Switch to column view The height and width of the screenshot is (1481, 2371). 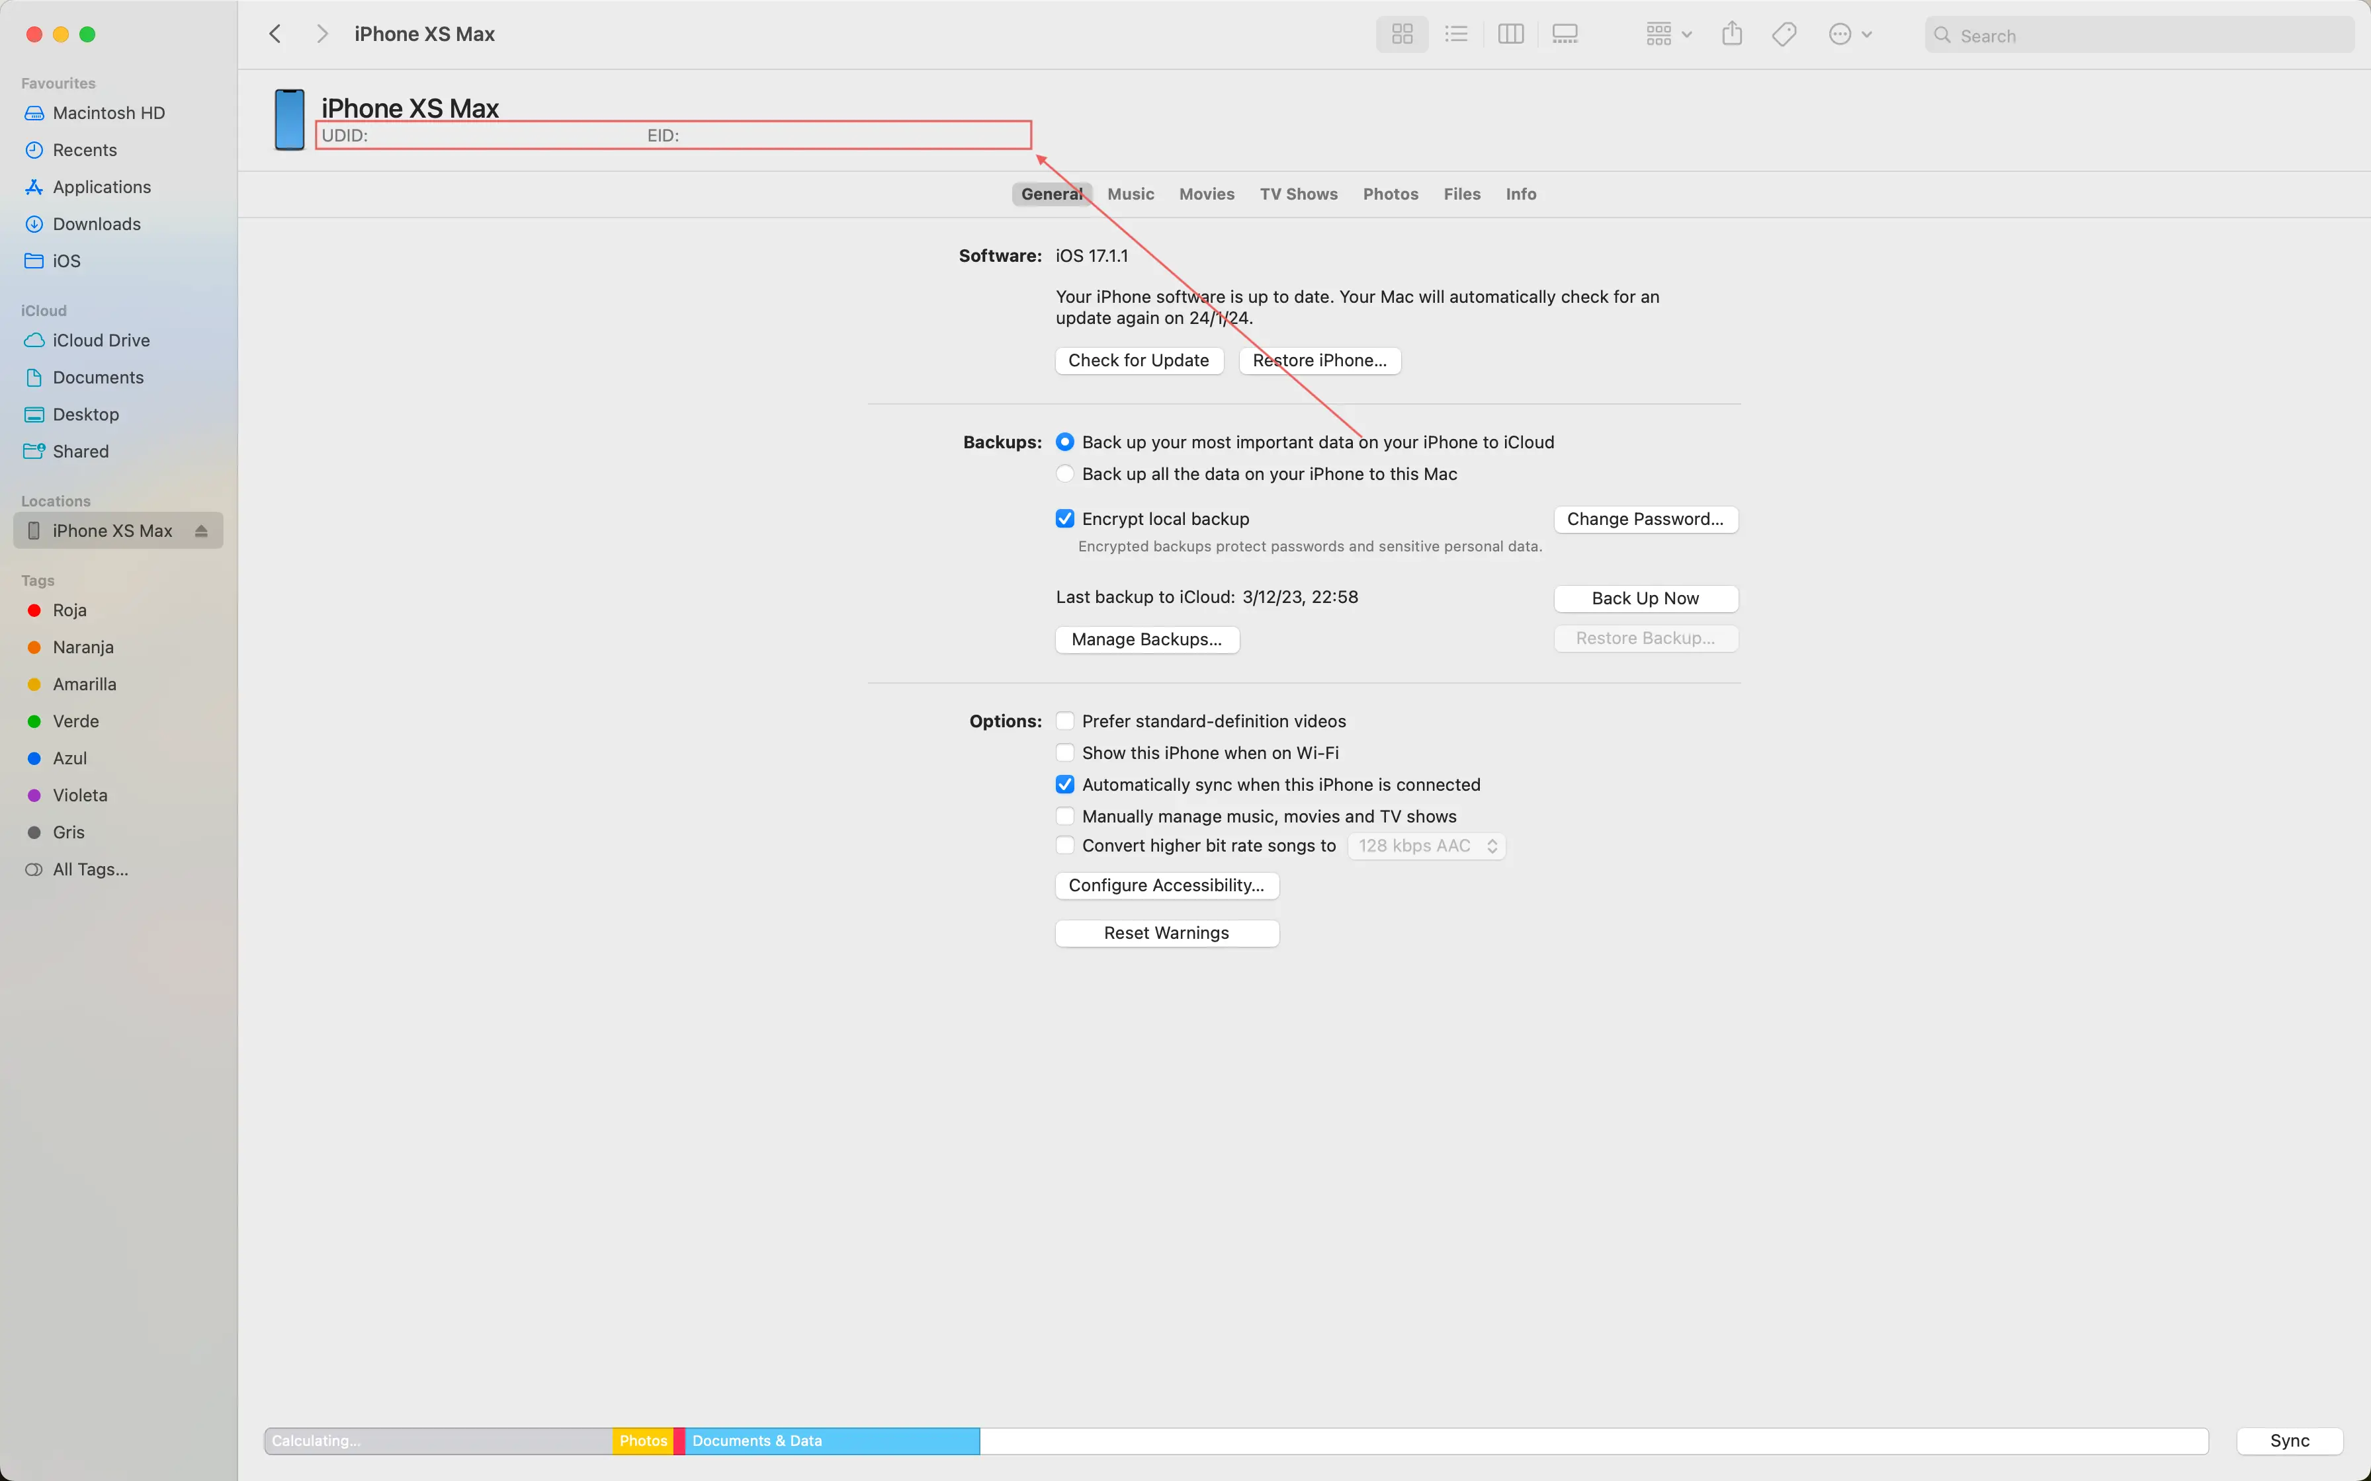(x=1510, y=34)
